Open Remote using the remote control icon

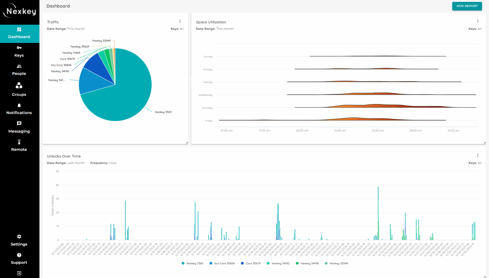(x=19, y=142)
